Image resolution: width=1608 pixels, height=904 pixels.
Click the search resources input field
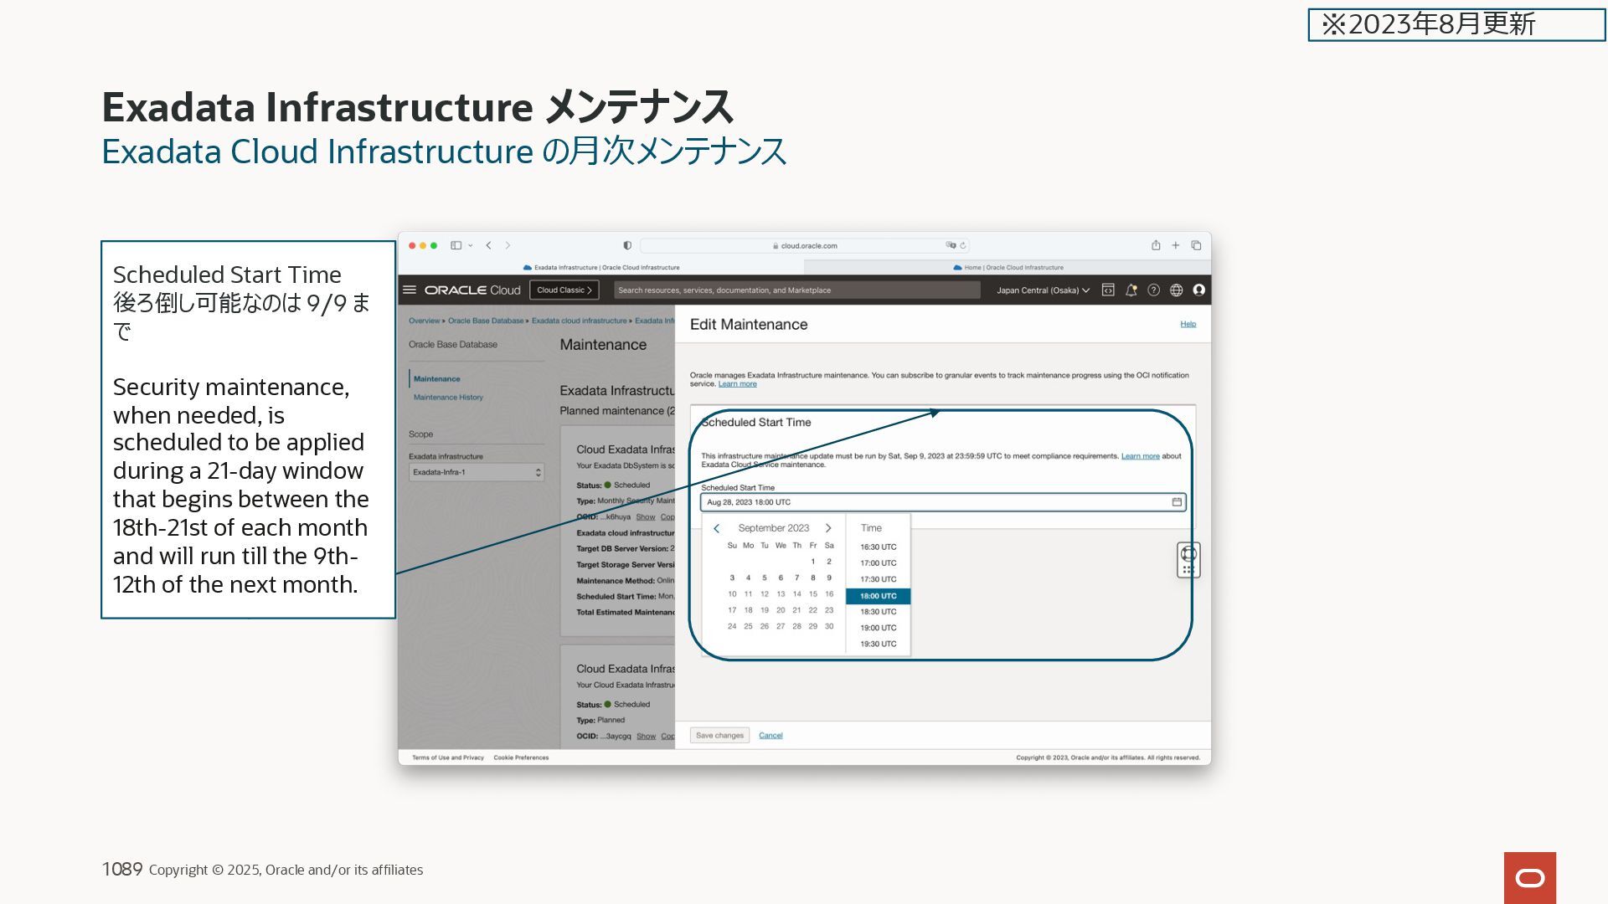796,290
